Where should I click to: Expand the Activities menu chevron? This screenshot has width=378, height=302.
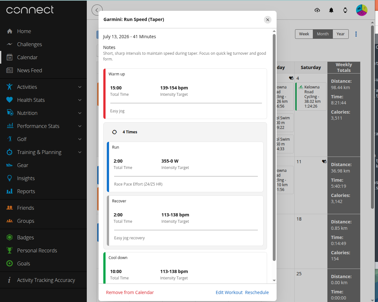click(80, 87)
